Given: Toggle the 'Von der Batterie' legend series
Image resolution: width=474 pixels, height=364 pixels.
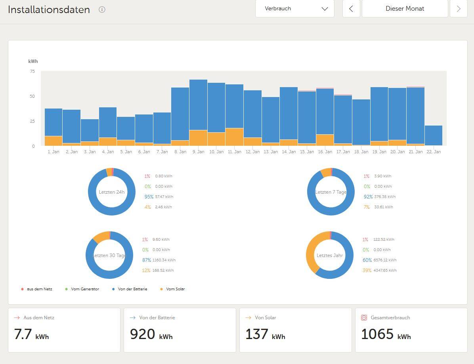Looking at the screenshot, I should (129, 289).
